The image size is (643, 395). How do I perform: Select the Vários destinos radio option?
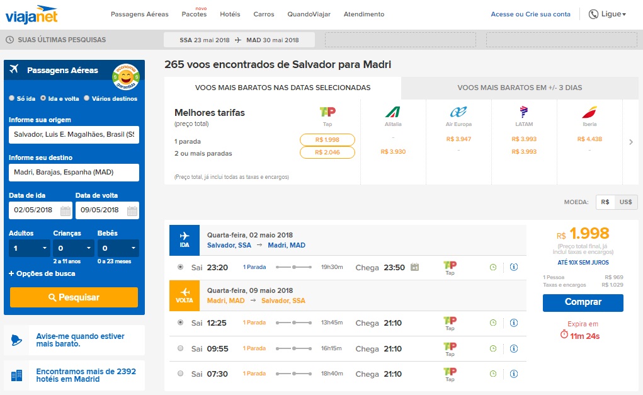(86, 98)
